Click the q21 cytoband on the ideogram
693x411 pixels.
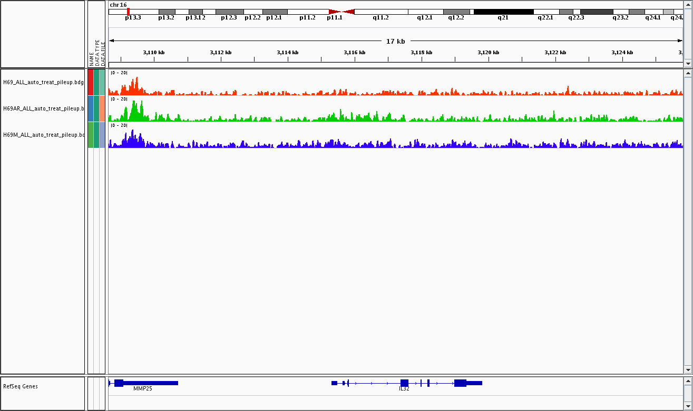click(503, 12)
